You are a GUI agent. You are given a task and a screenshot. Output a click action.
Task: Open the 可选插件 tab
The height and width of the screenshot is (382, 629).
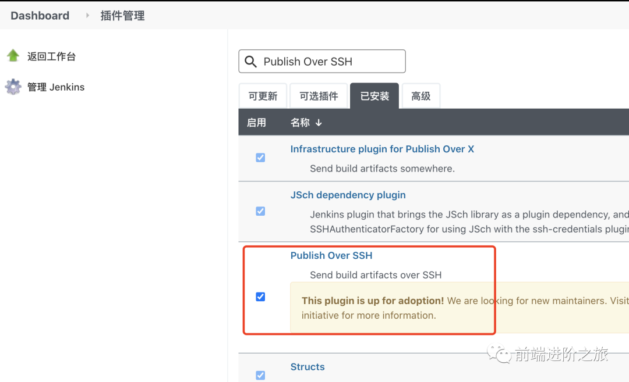pos(319,96)
